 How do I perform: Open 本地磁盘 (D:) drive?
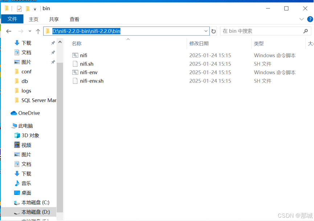pyautogui.click(x=36, y=212)
